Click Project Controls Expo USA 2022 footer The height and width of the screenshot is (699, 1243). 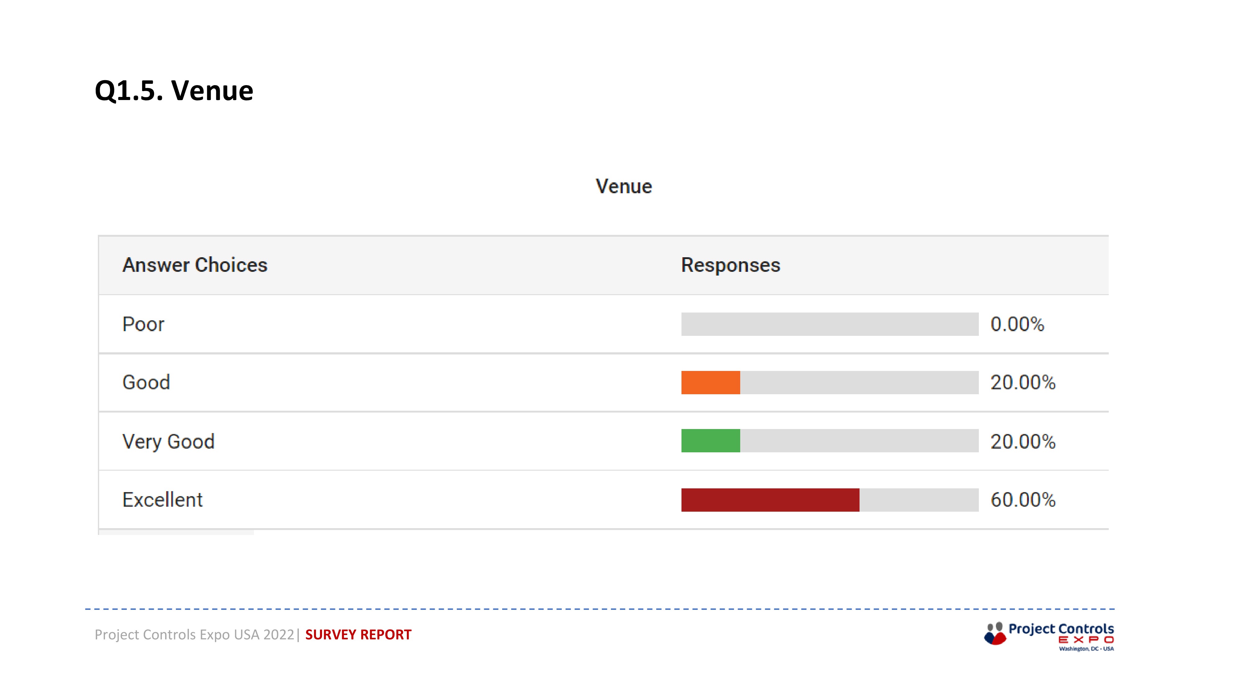195,635
